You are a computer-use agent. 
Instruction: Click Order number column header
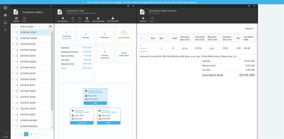pos(27,27)
